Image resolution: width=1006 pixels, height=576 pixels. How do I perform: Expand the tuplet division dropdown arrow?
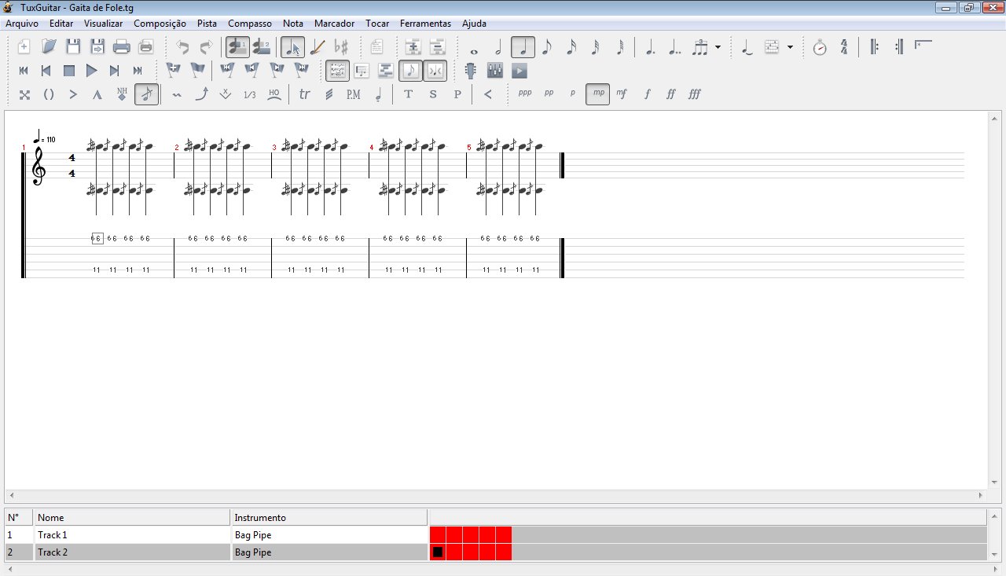[x=718, y=47]
